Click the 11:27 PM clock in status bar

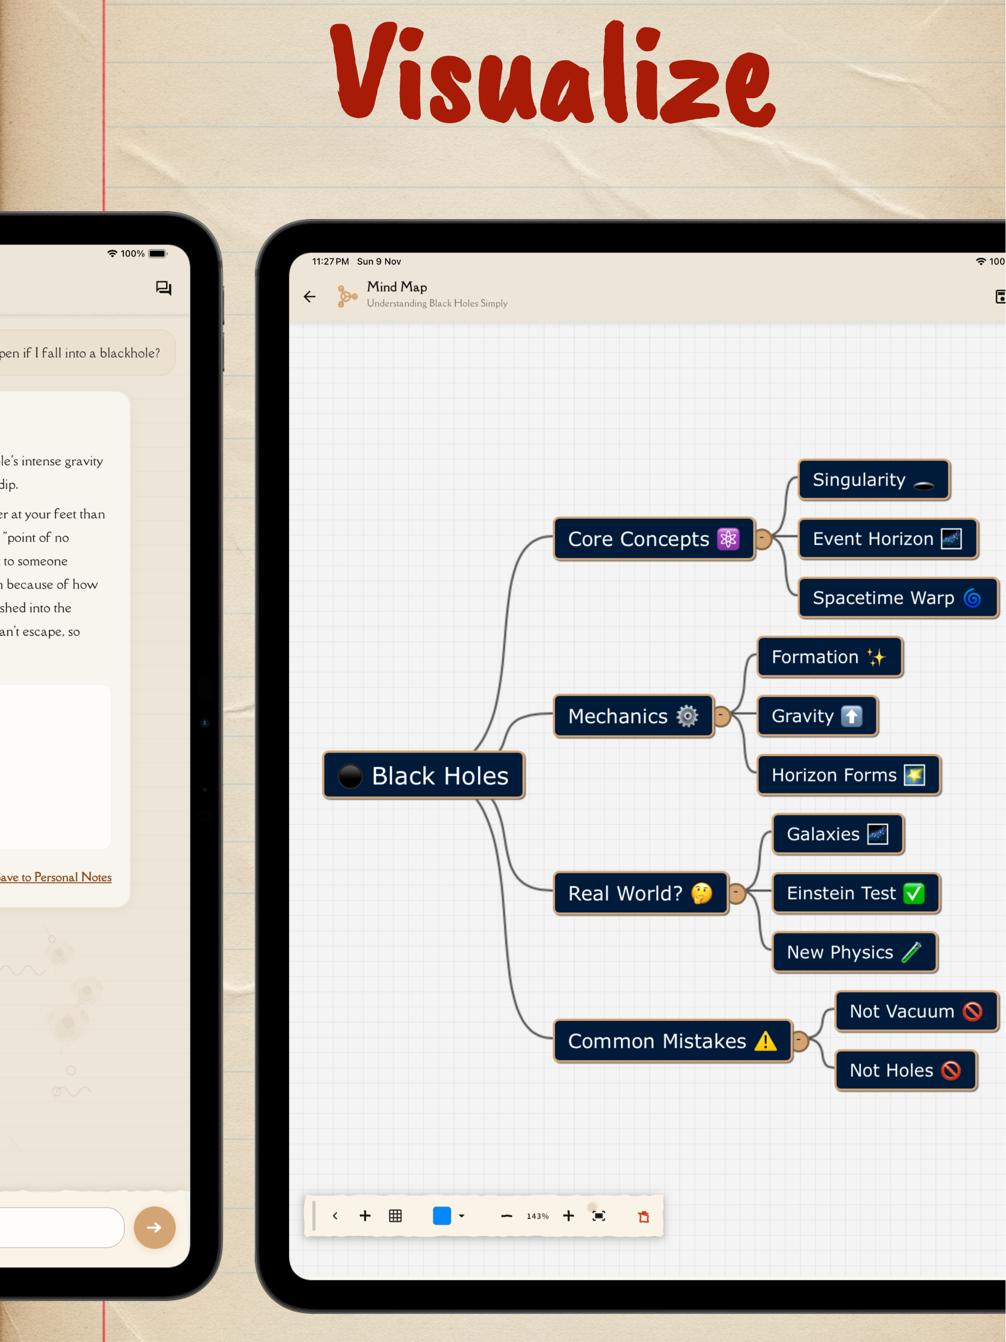[x=330, y=261]
